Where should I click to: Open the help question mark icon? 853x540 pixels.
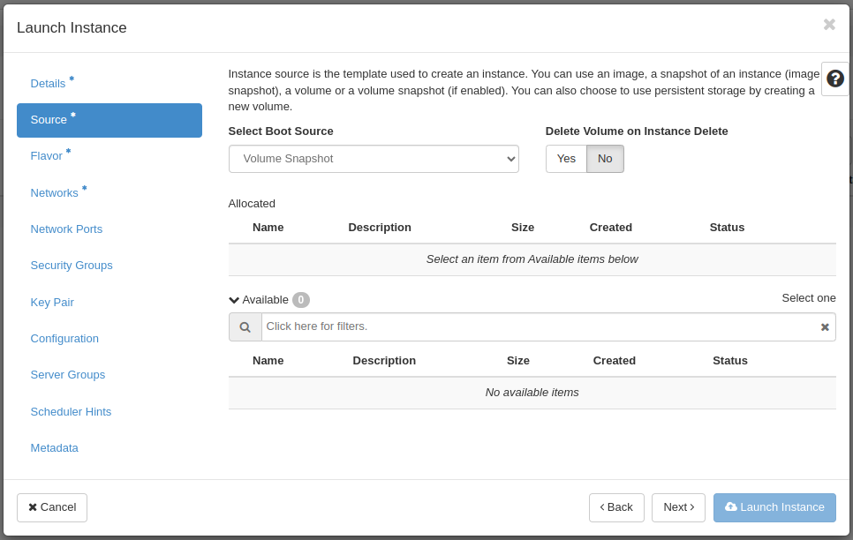point(835,79)
